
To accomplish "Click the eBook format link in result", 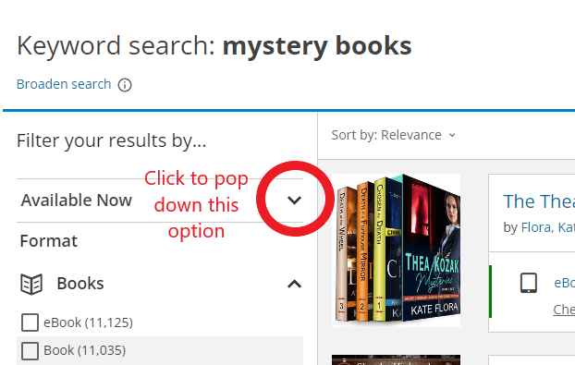I will click(564, 283).
